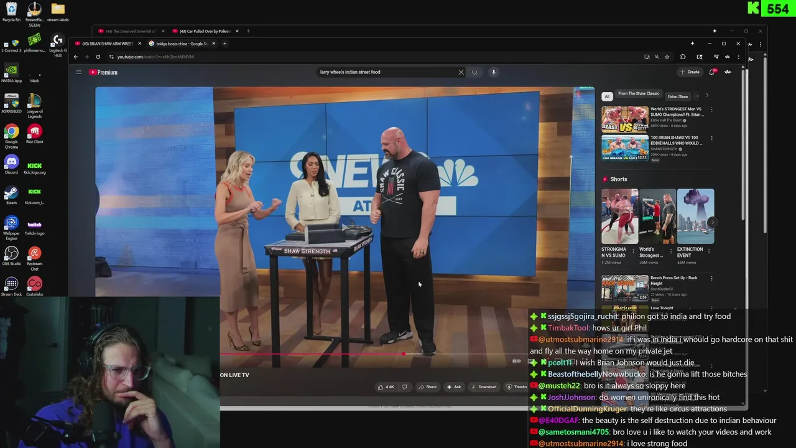The width and height of the screenshot is (796, 448).
Task: Download the video via Download button
Action: [483, 387]
